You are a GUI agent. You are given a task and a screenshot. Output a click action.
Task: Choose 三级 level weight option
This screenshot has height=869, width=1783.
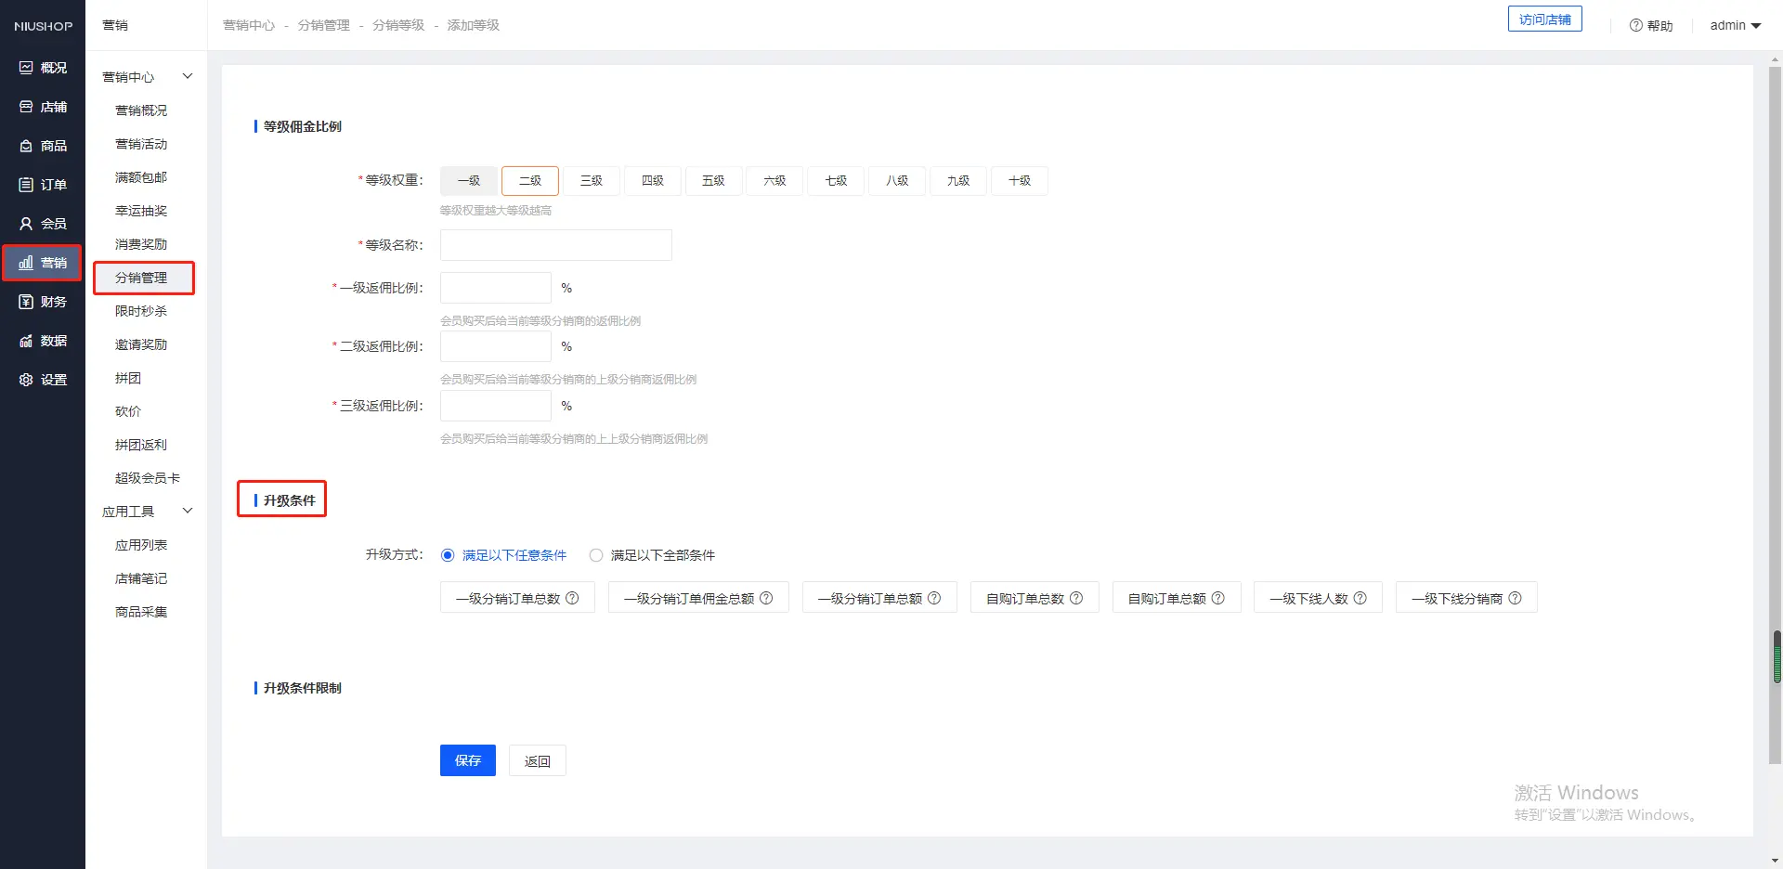(591, 180)
